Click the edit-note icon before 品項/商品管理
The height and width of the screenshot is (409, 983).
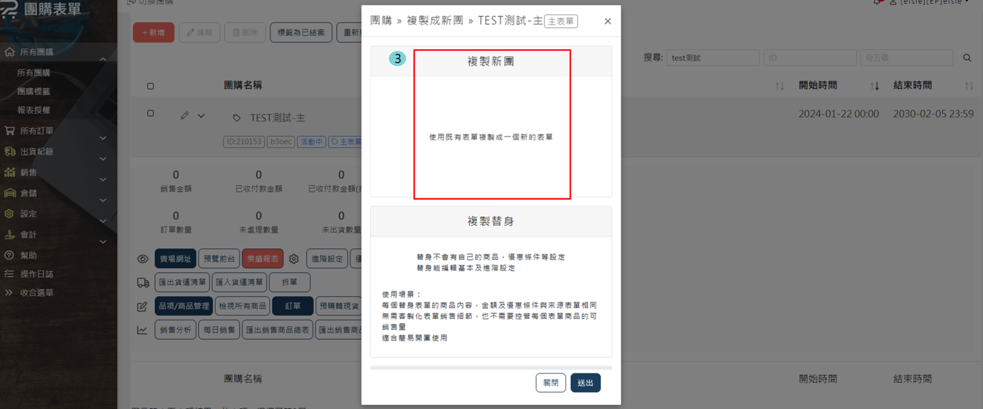(x=143, y=306)
